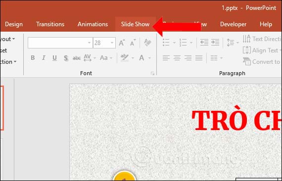Toggle strikethrough formatting
This screenshot has width=282, height=181.
coord(77,58)
